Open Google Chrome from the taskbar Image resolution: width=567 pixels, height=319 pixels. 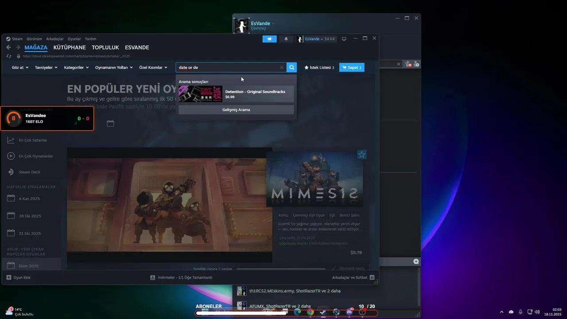(x=310, y=312)
